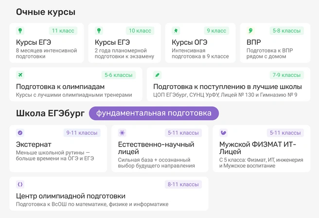Click the 9-11 классы badge on the Экстернат card
The width and height of the screenshot is (319, 218).
point(82,133)
